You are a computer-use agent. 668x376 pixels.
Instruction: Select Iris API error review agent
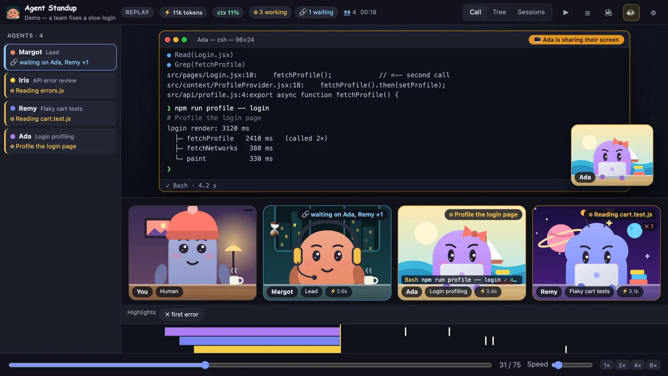pos(60,85)
